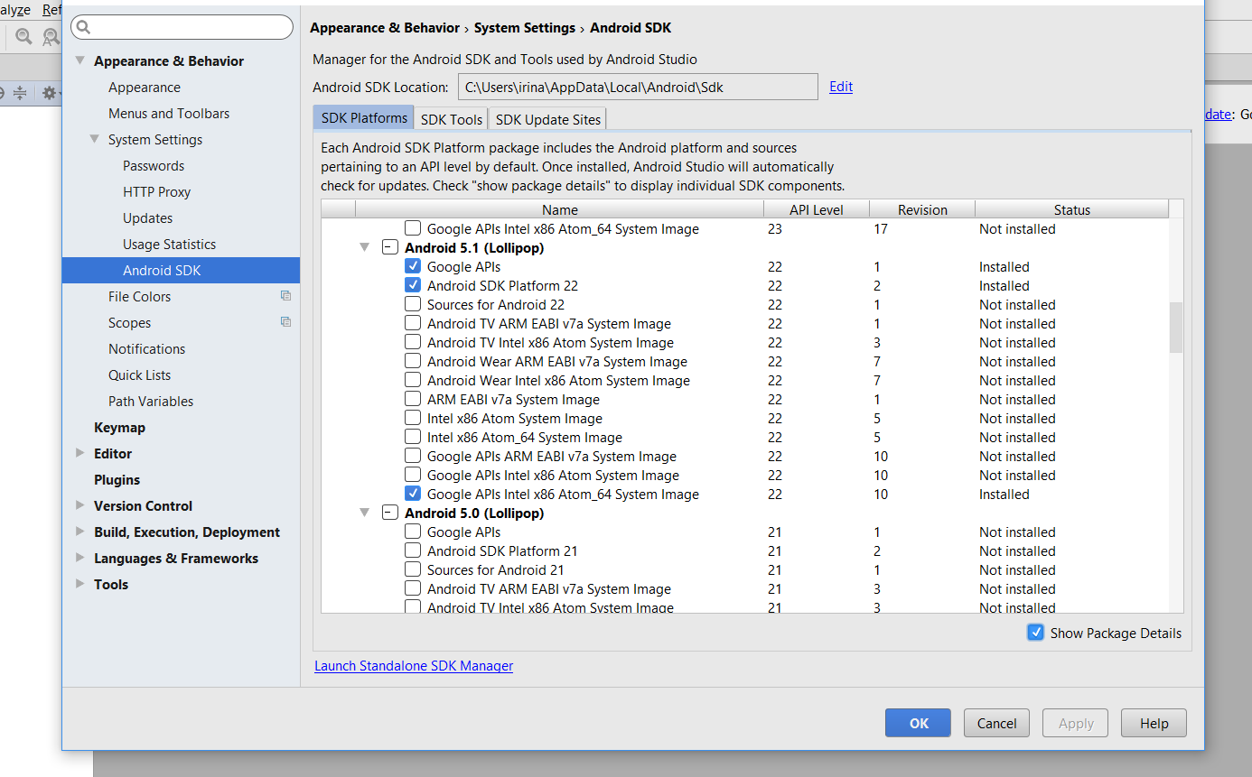1252x777 pixels.
Task: Open Plugins settings
Action: click(117, 480)
